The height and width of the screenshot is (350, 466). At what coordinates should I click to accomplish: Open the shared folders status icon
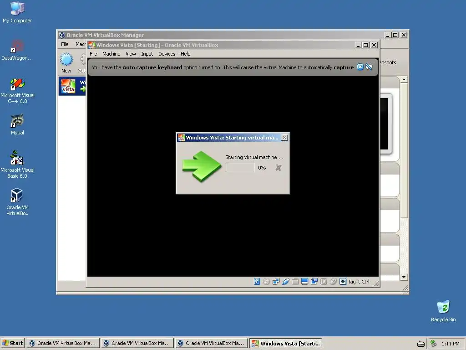[295, 282]
